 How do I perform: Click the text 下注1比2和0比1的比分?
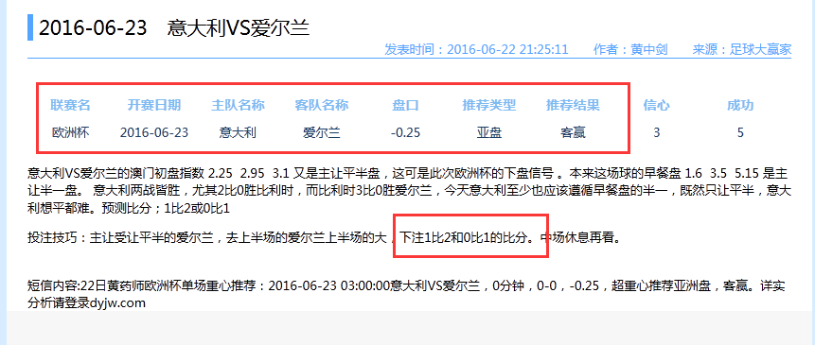click(463, 238)
